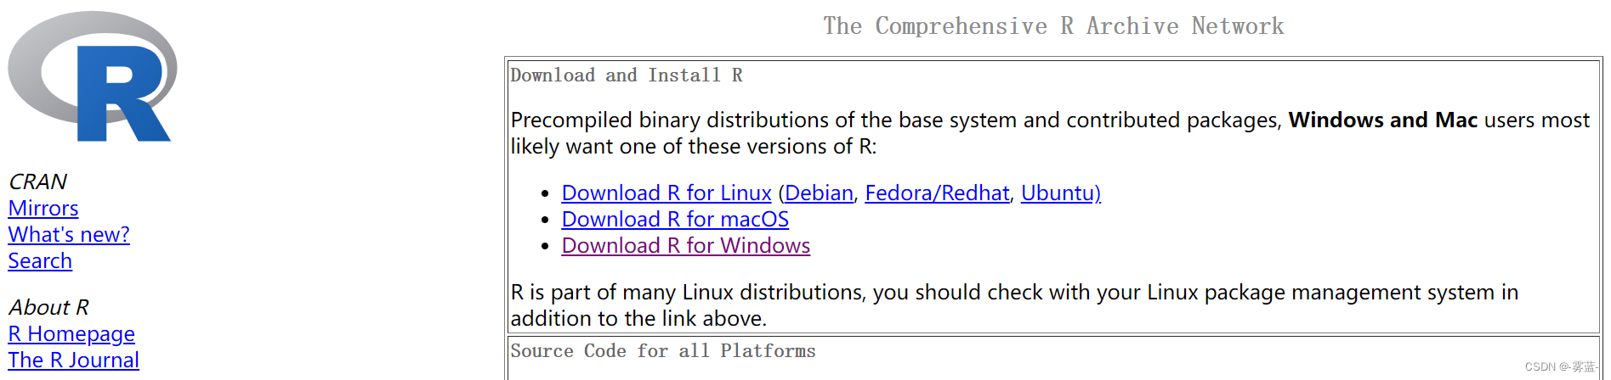Viewport: 1611px width, 380px height.
Task: Click Source Code for all Platforms heading
Action: [663, 351]
